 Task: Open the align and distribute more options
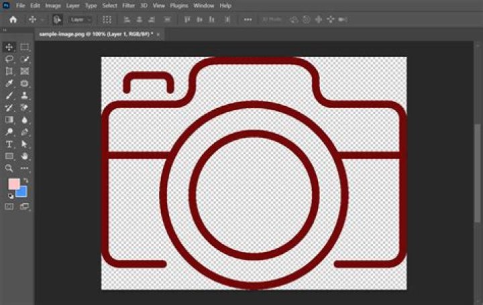pos(248,19)
